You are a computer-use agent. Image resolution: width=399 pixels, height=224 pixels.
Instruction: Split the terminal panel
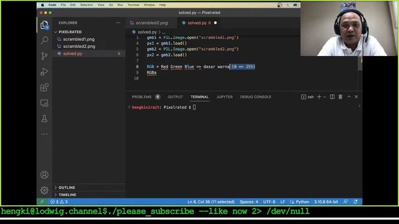pyautogui.click(x=332, y=97)
